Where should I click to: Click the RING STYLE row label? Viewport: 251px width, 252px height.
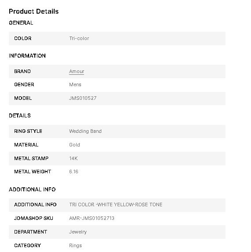coord(28,131)
